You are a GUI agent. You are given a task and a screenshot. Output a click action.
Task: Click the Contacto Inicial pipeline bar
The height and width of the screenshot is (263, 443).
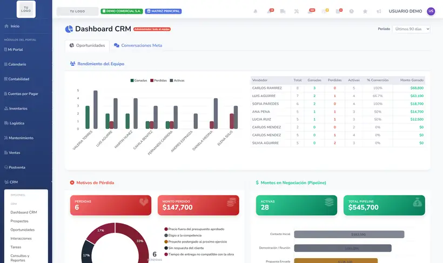coord(349,234)
